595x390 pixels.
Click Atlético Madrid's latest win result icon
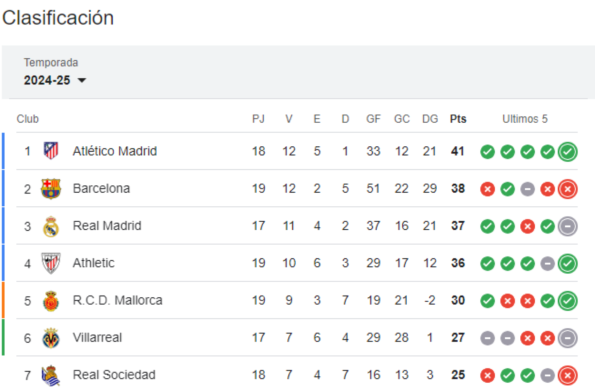[x=567, y=152]
